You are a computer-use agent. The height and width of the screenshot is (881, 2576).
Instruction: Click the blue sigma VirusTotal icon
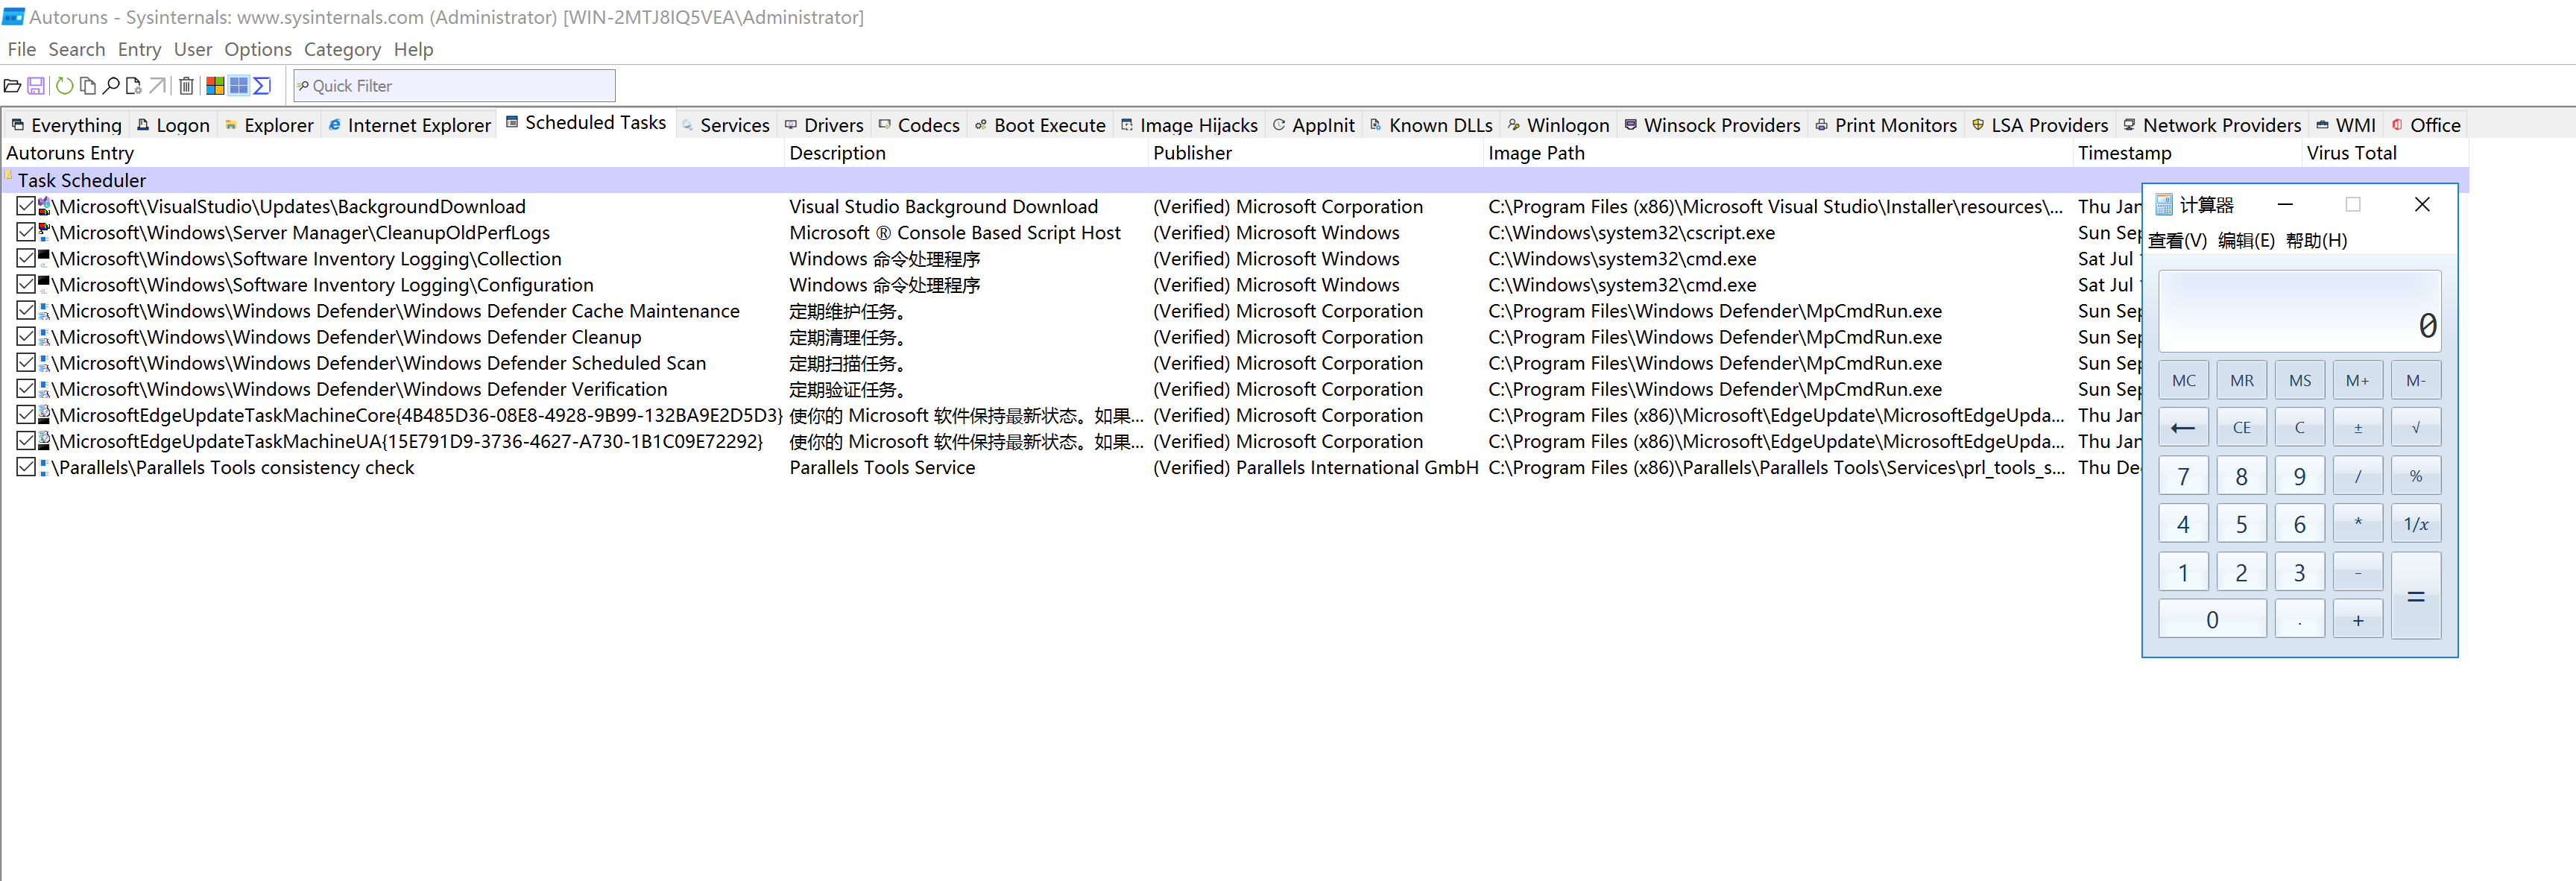tap(262, 86)
